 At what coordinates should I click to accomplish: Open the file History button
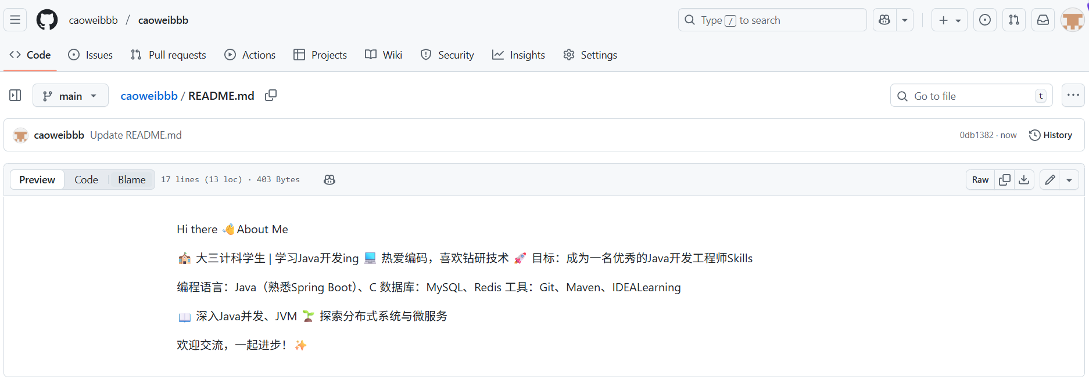pos(1051,135)
